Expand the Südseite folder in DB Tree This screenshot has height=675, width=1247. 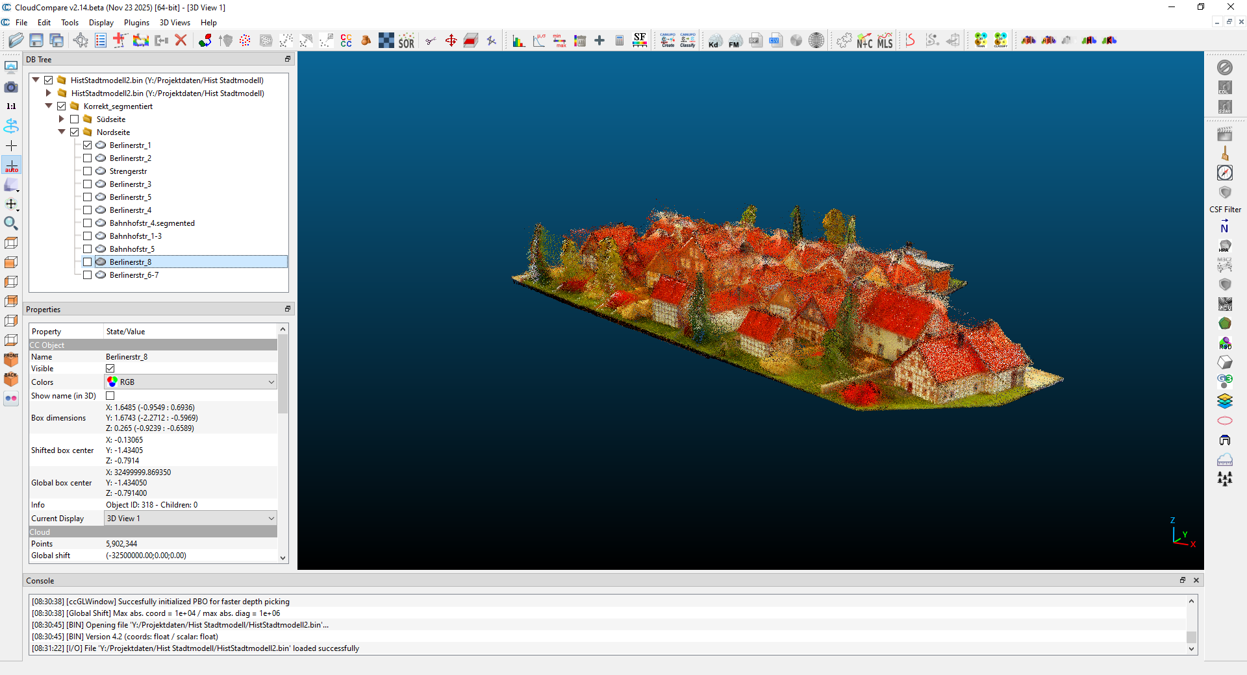pyautogui.click(x=62, y=119)
